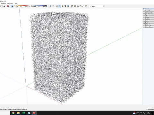Open the document app icon beside Excel
The width and height of the screenshot is (154, 115).
[x=29, y=113]
